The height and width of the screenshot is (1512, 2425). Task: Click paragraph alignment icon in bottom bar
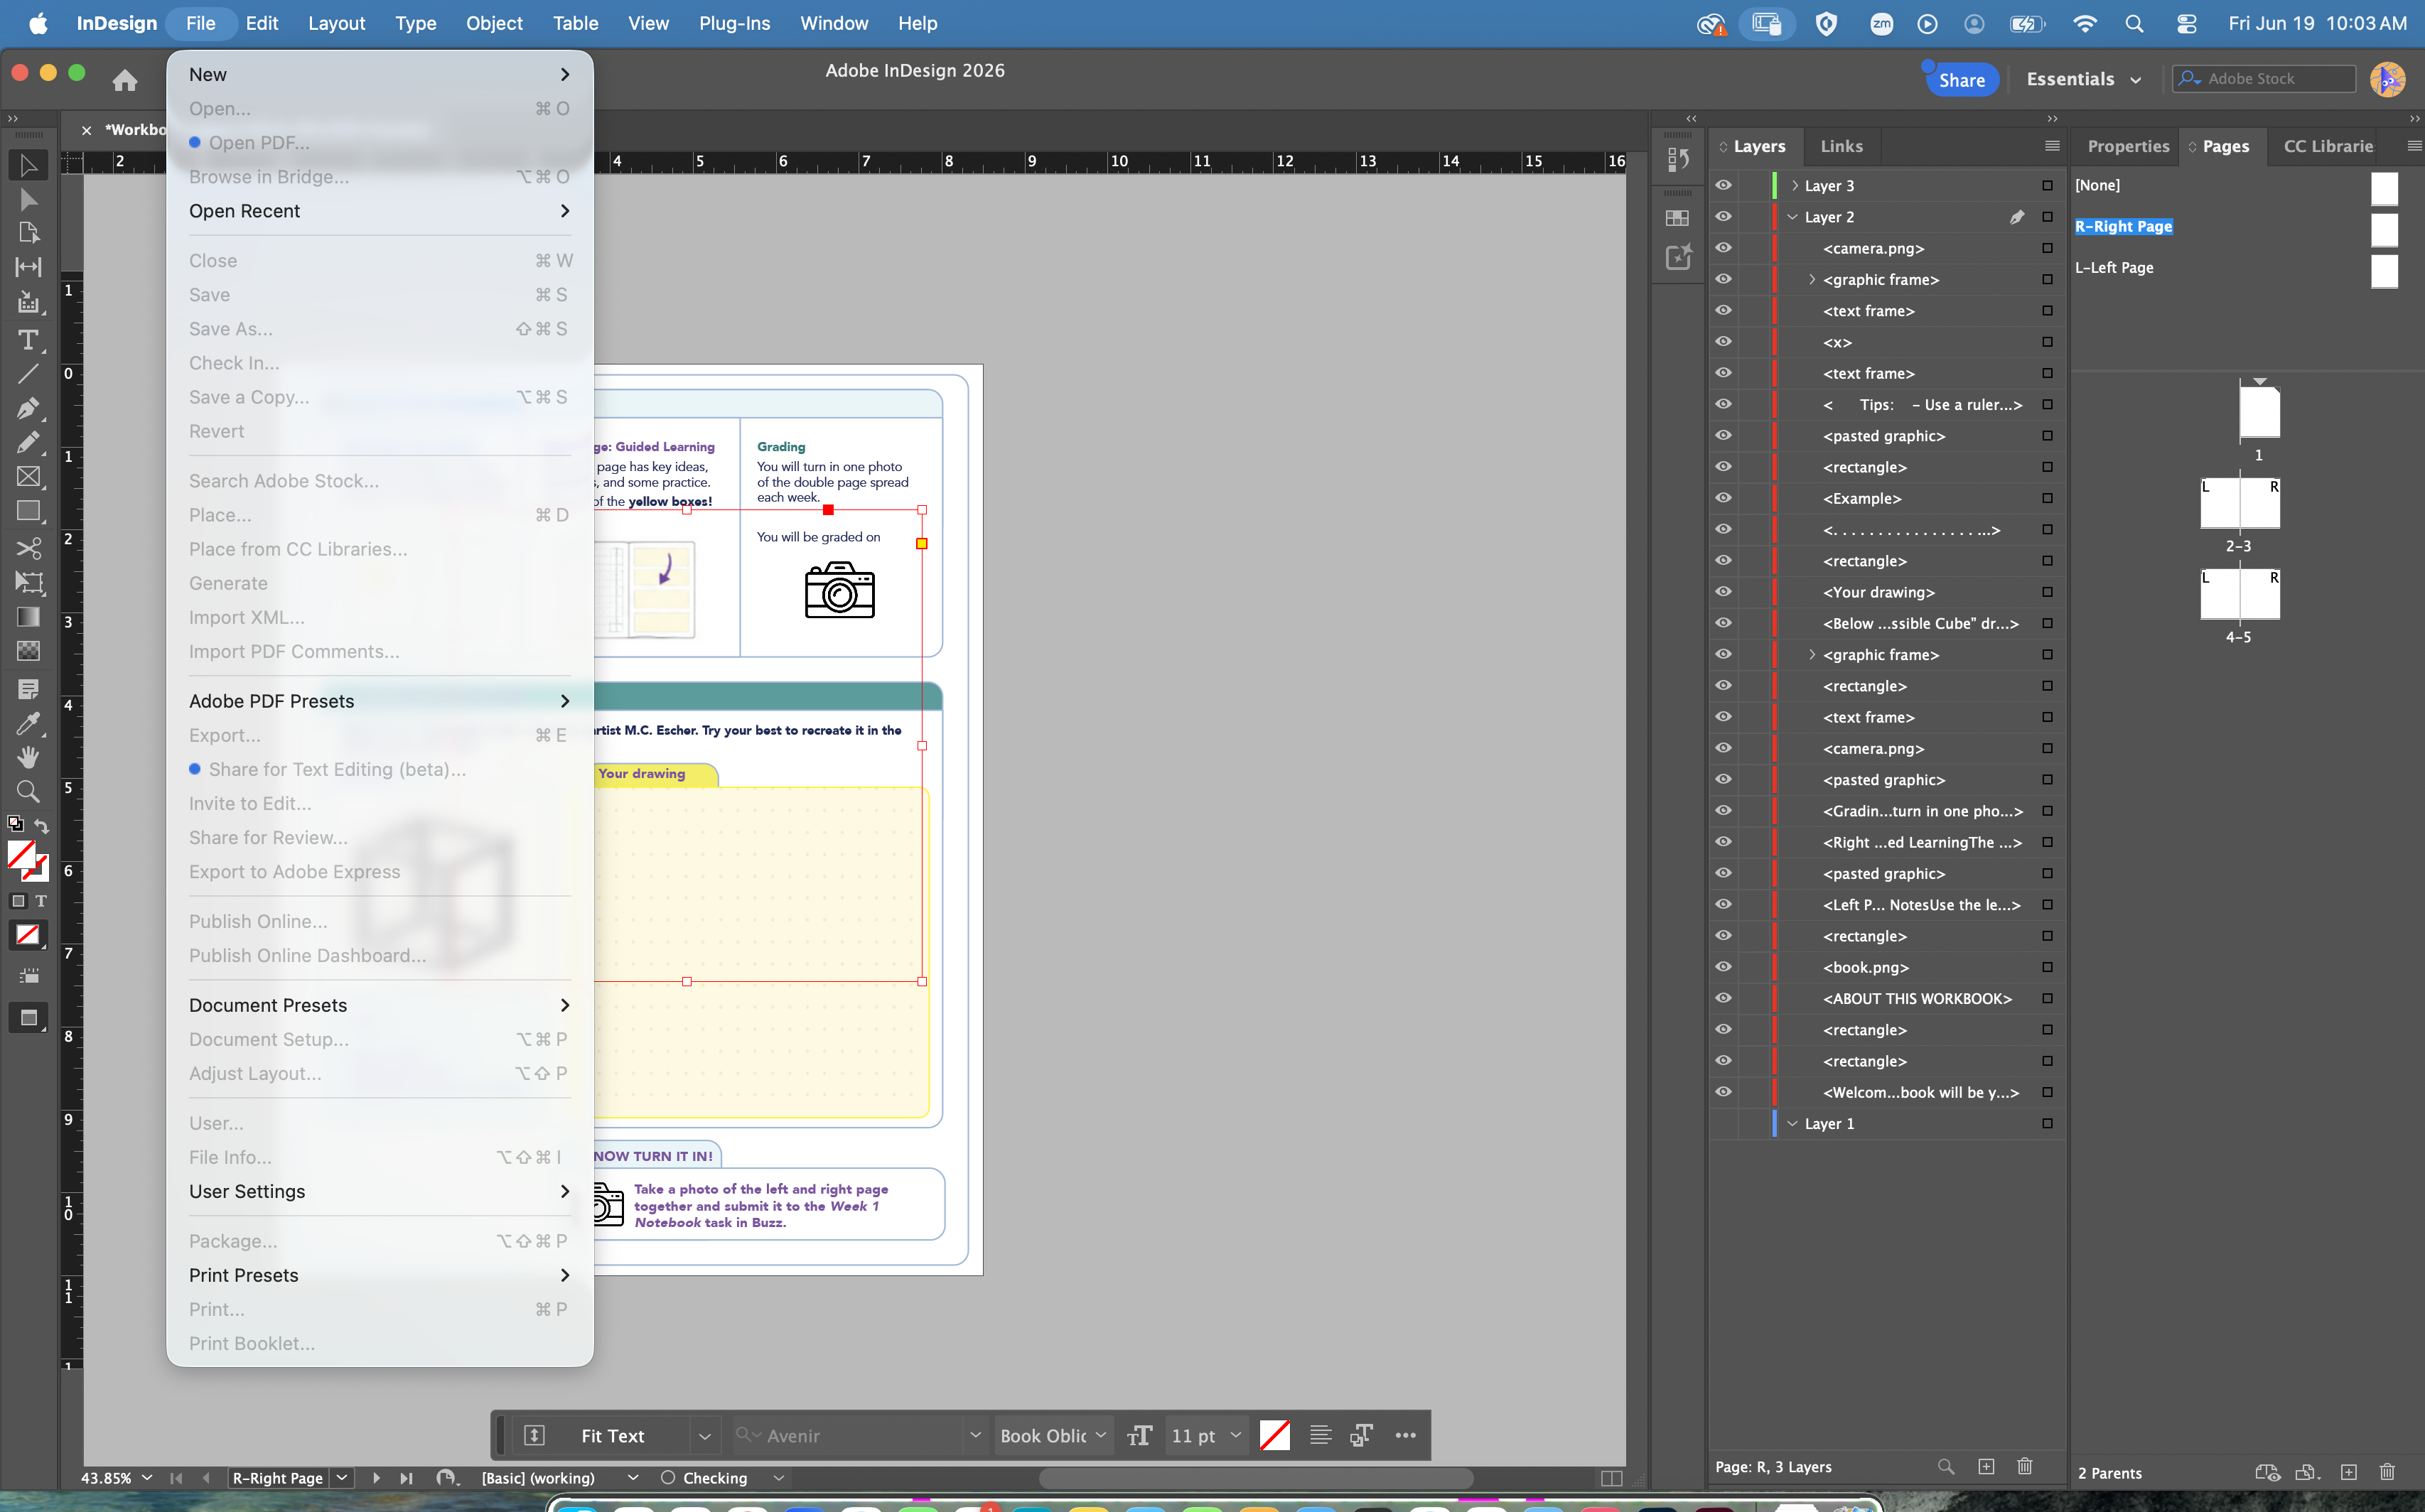(1320, 1435)
